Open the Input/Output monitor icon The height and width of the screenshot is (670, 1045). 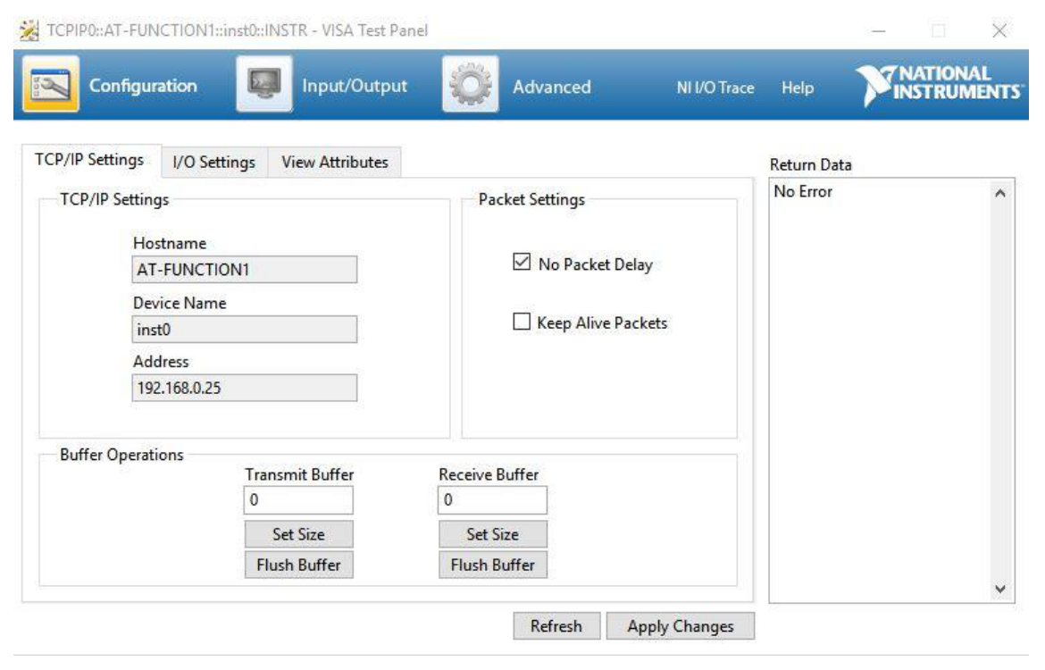(263, 85)
